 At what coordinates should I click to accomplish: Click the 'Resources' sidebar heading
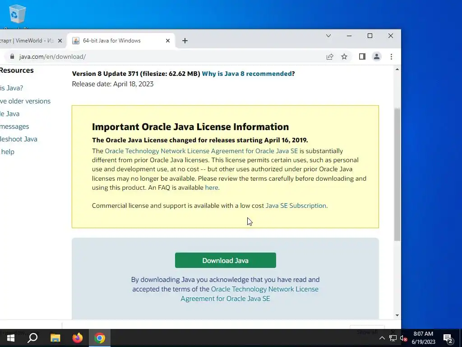tap(17, 70)
